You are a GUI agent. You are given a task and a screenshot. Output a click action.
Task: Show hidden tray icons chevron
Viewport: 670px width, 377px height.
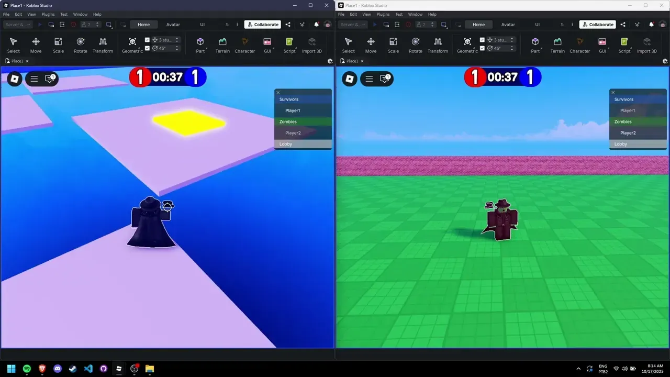pyautogui.click(x=578, y=369)
